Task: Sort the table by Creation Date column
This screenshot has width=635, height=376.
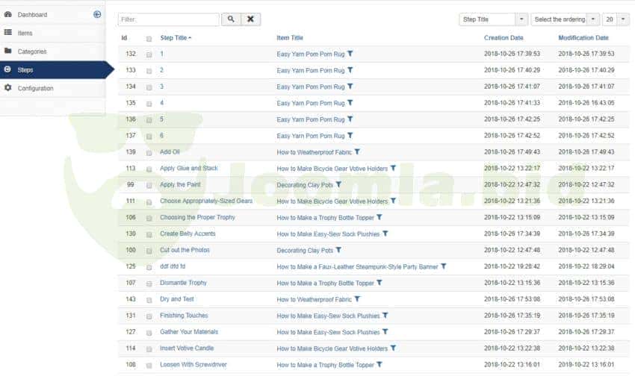Action: (504, 37)
